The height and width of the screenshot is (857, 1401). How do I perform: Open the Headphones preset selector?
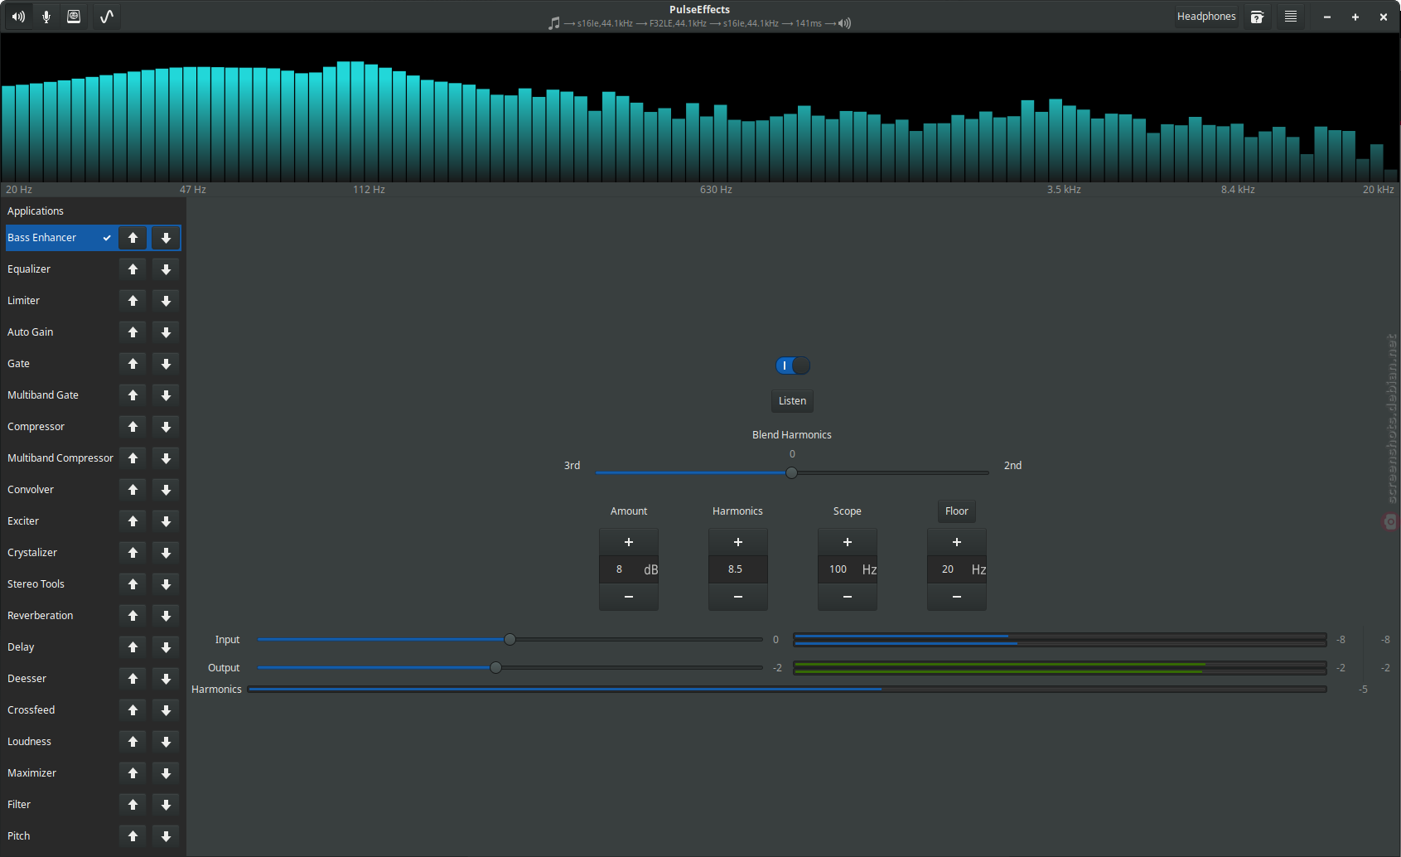(x=1206, y=17)
